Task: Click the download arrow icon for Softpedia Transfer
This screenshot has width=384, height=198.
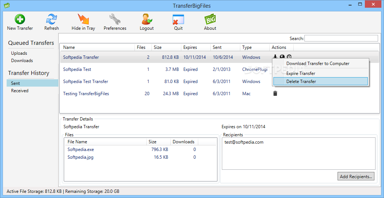Action: click(275, 57)
